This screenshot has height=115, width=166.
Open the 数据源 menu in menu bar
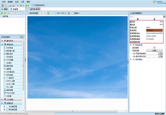pyautogui.click(x=10, y=2)
